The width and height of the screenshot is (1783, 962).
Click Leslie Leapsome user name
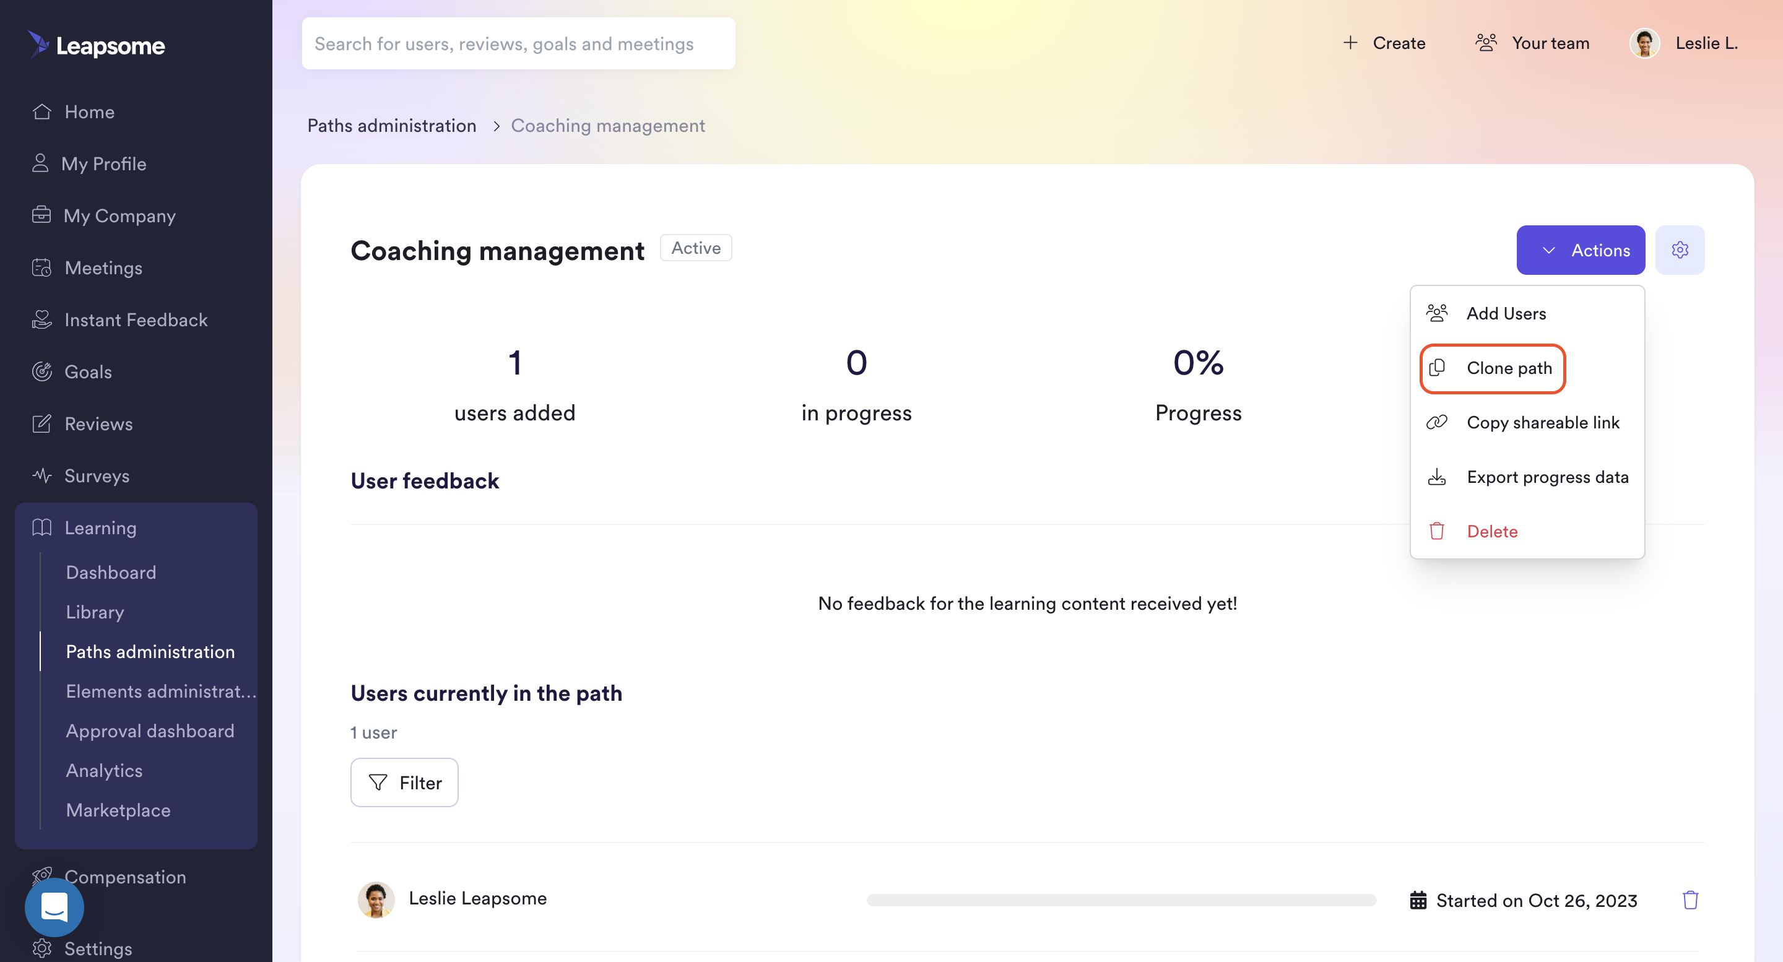click(x=477, y=898)
